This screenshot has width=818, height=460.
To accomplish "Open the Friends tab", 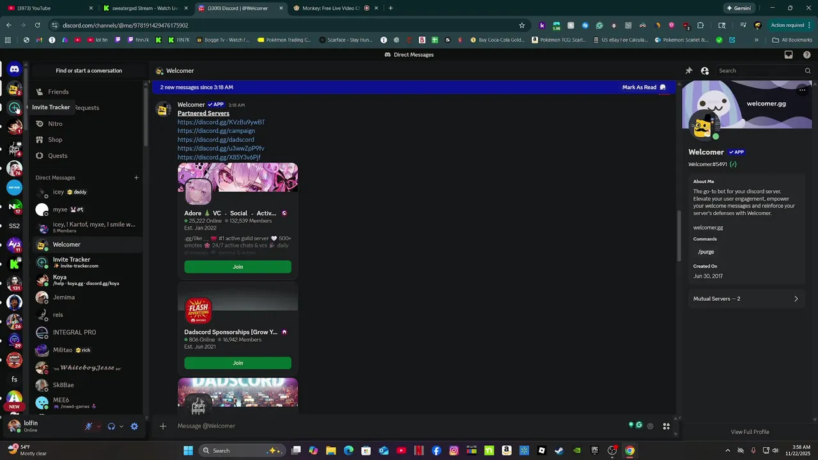I will pos(88,92).
